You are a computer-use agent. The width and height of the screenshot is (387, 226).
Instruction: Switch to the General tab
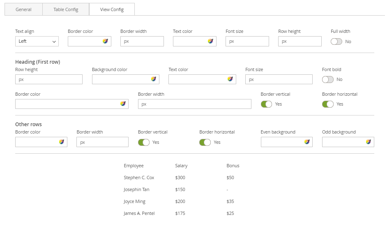[x=23, y=9]
